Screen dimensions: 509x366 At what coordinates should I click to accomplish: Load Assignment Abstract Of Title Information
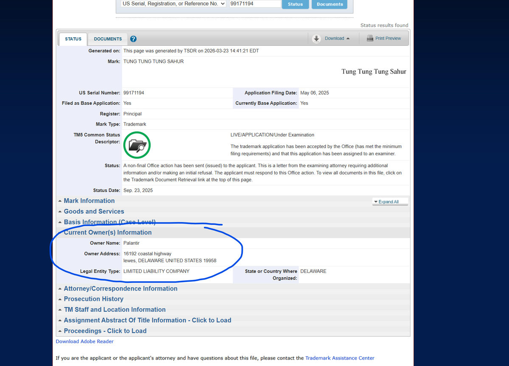point(147,320)
